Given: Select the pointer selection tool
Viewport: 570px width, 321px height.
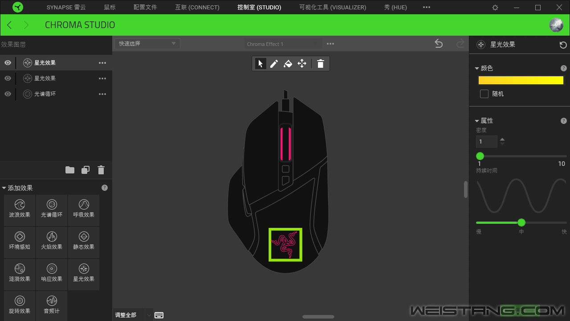Looking at the screenshot, I should click(261, 64).
